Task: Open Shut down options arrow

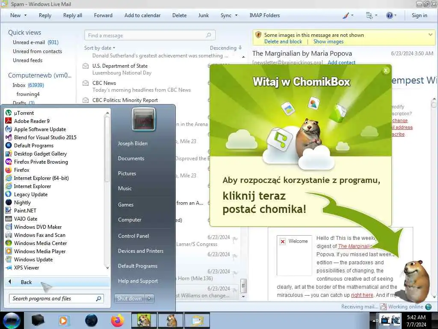Action: (x=149, y=299)
